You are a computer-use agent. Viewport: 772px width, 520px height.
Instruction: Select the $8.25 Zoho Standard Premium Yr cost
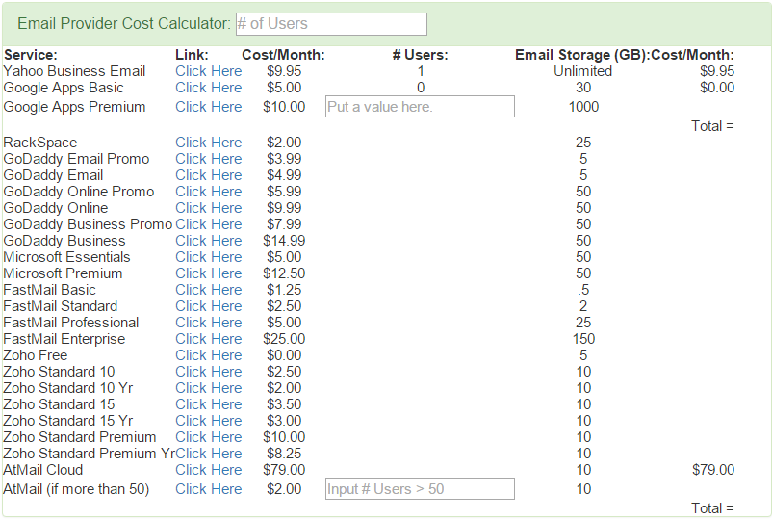coord(284,454)
